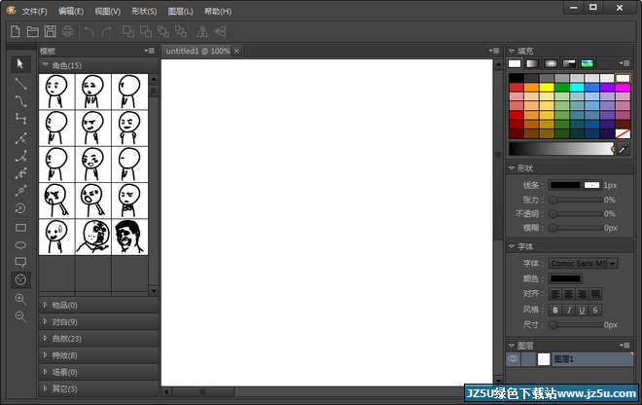Viewport: 642px width, 405px height.
Task: Open the 模板 panel options menu
Action: (x=150, y=51)
